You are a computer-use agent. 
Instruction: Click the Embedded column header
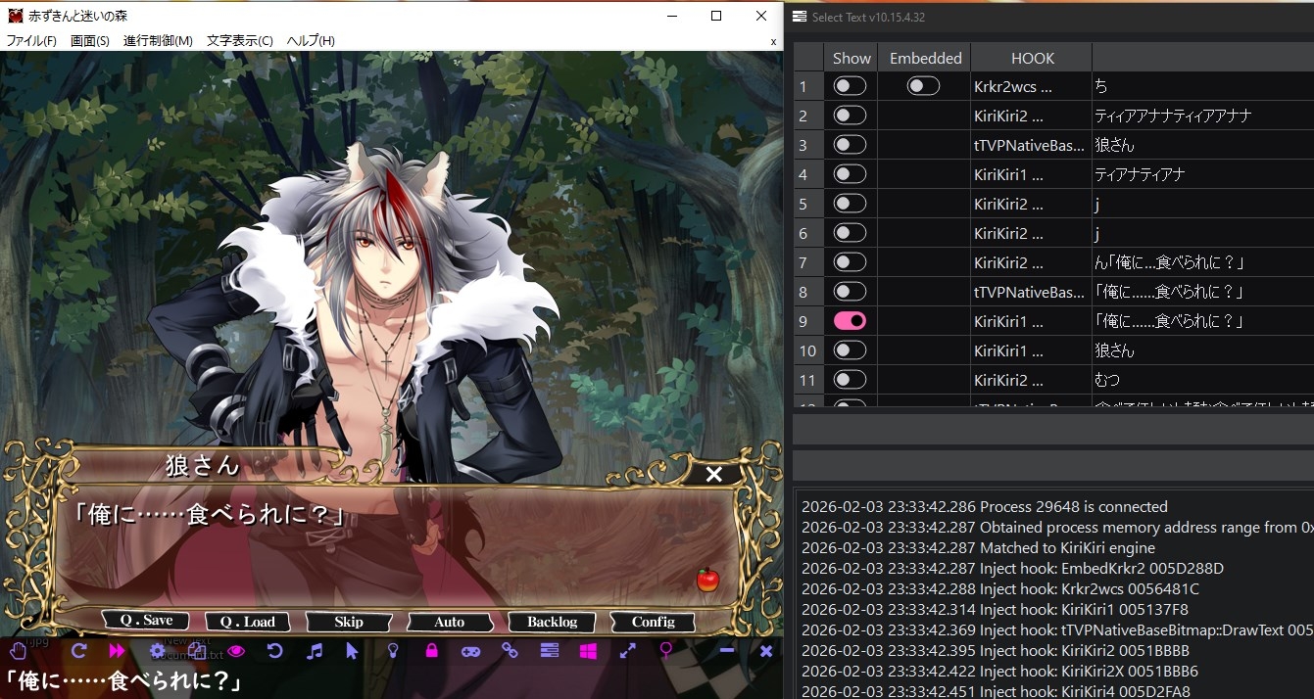tap(925, 58)
